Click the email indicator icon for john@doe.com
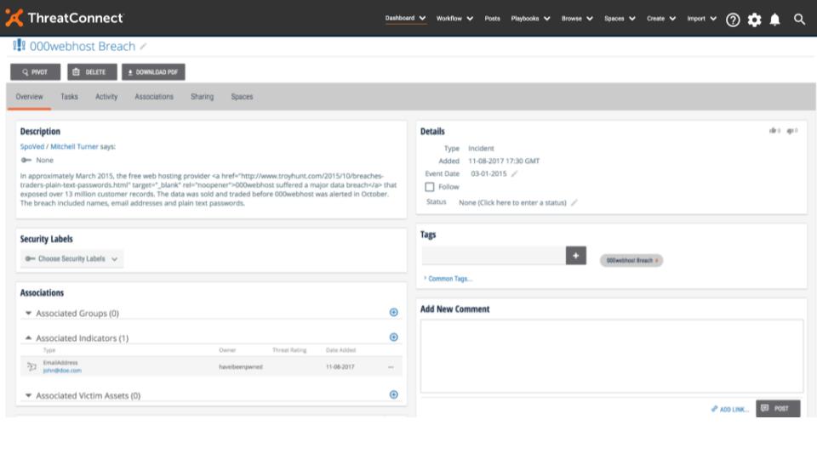Image resolution: width=817 pixels, height=459 pixels. 31,366
